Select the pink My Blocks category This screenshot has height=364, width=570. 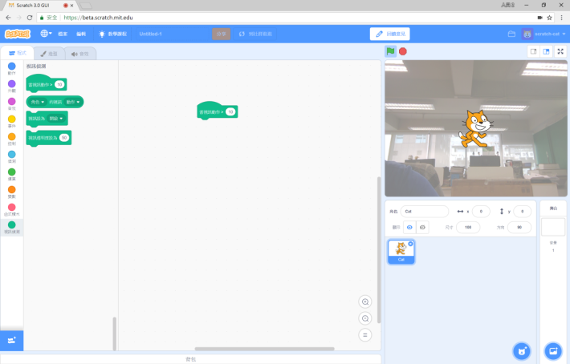click(11, 209)
